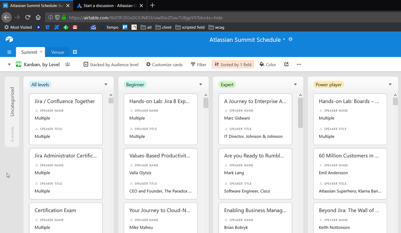Open the three-dot more options menu
Viewport: 401px width, 233px height.
click(299, 64)
